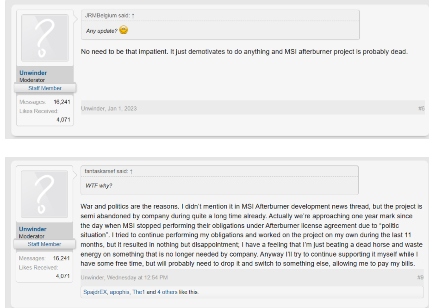Click the 'Jan 1, 2023' post date link
This screenshot has width=429, height=308.
click(x=122, y=109)
